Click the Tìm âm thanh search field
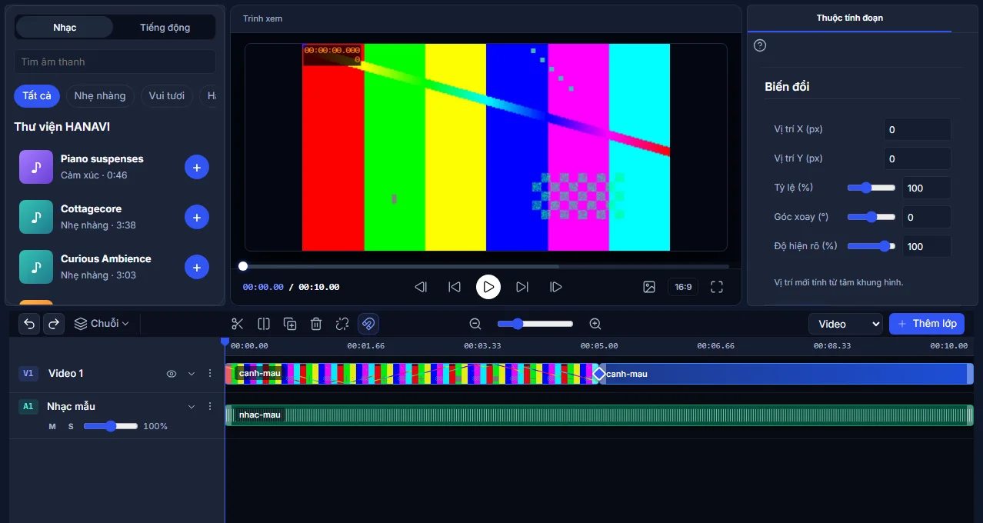Screen dimensions: 983x523 click(115, 62)
